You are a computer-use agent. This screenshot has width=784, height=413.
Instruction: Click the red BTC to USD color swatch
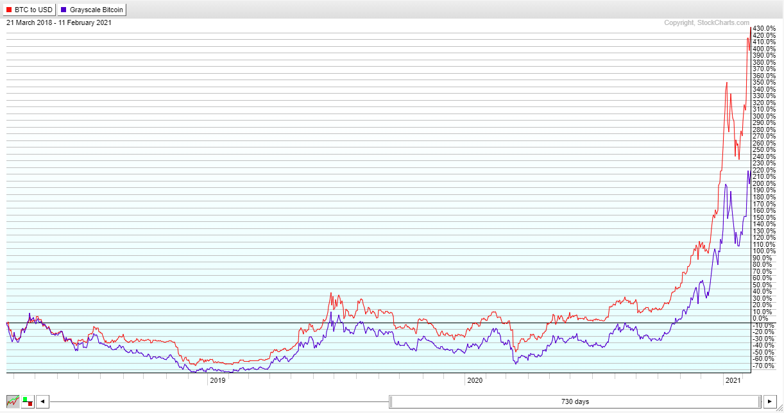(x=9, y=10)
